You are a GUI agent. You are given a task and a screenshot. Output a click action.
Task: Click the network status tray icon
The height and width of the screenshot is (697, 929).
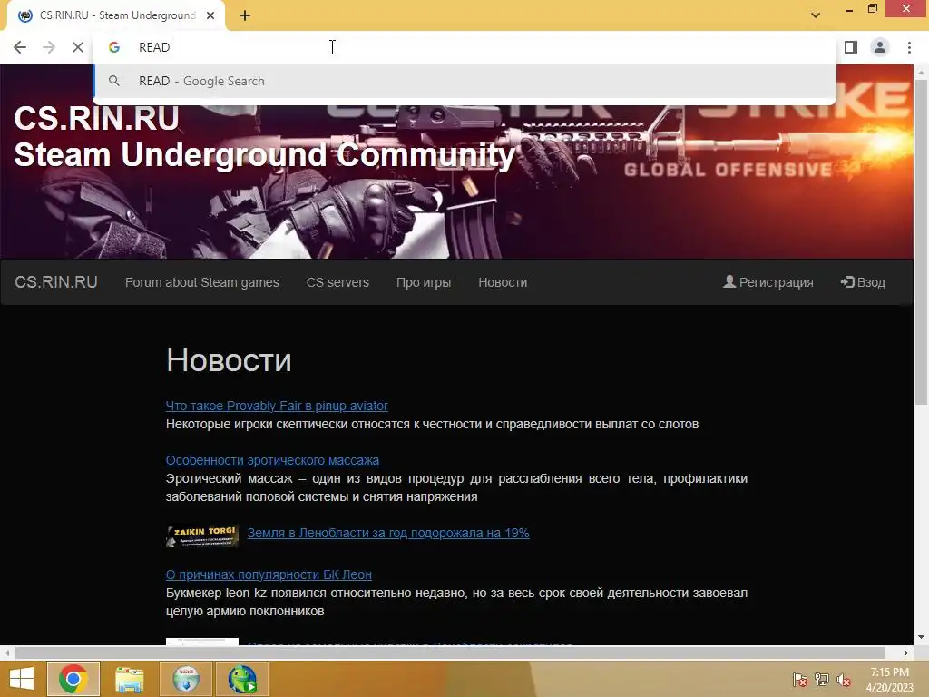(x=822, y=680)
